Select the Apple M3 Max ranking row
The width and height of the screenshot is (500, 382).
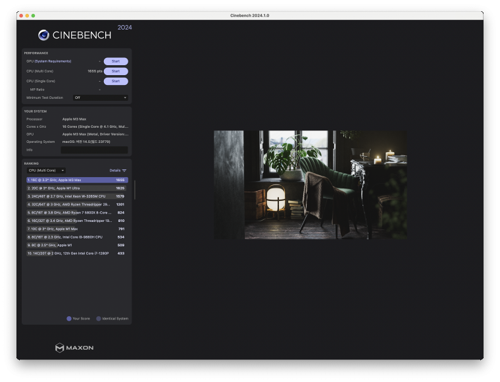pyautogui.click(x=77, y=180)
